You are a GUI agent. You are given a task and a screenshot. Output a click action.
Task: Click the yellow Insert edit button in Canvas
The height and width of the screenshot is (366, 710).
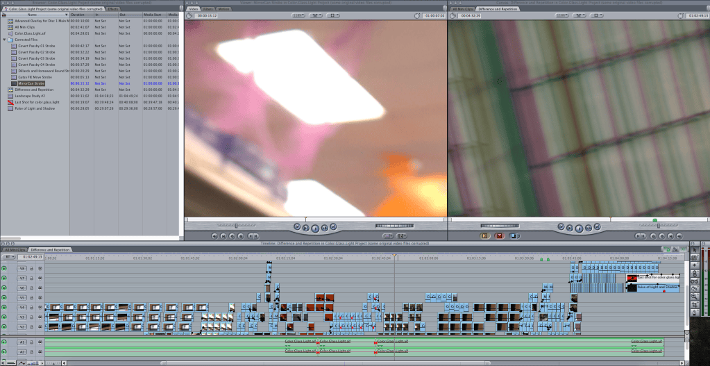point(485,235)
